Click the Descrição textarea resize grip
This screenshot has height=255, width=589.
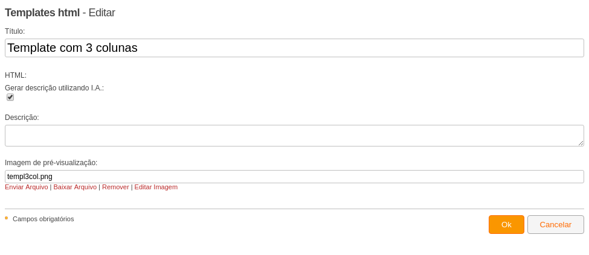pyautogui.click(x=581, y=143)
